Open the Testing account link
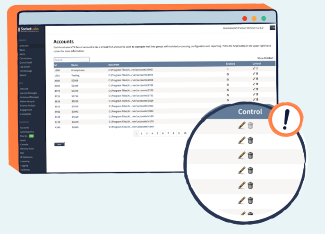 click(75, 75)
